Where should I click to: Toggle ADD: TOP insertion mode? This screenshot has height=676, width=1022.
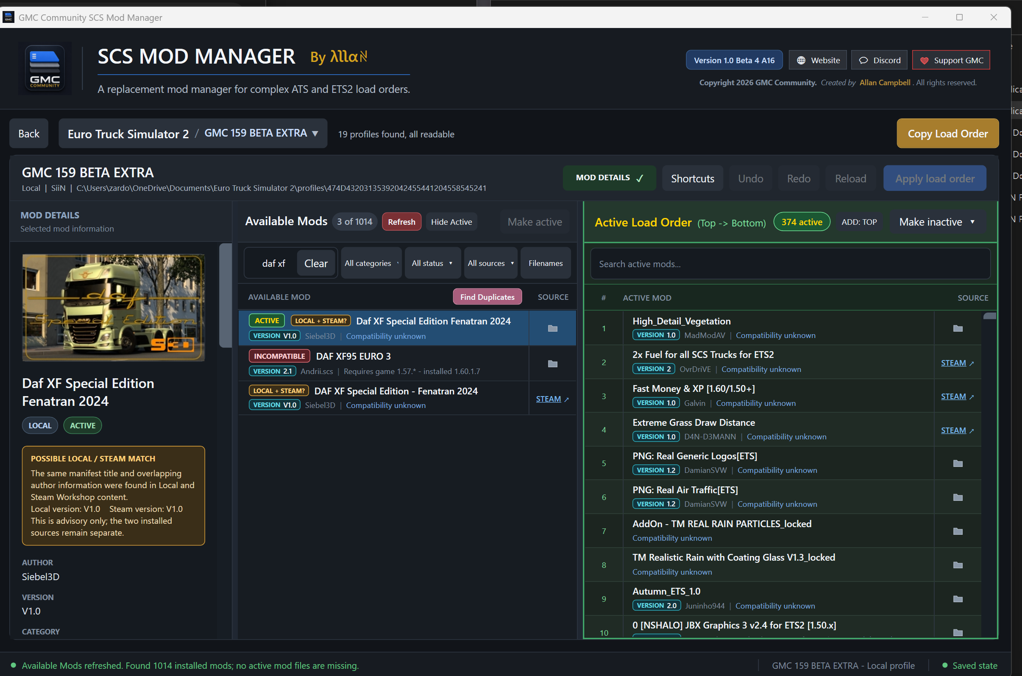(x=859, y=222)
